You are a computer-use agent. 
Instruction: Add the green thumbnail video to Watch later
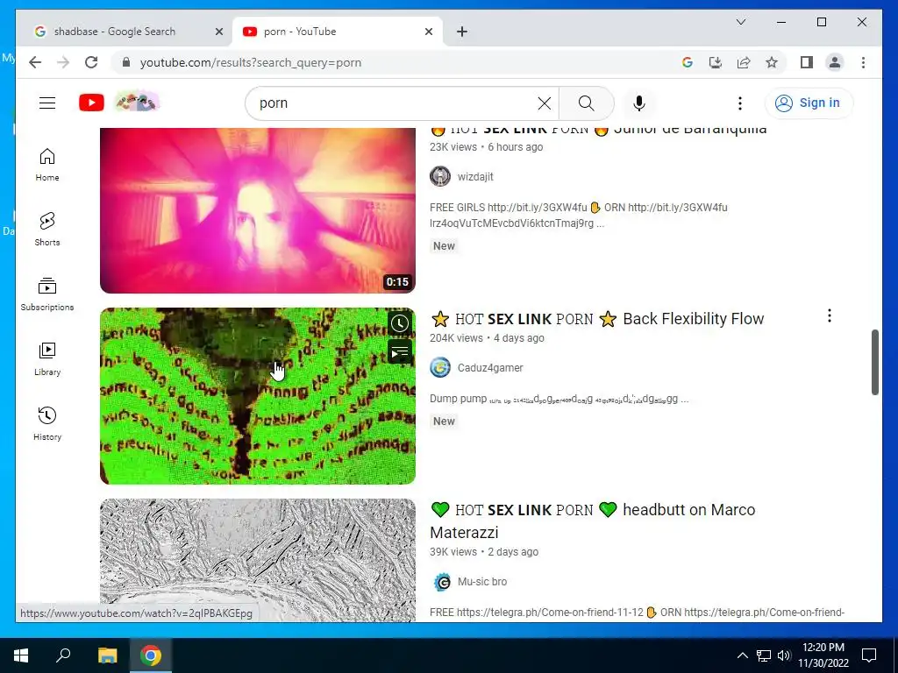click(x=400, y=323)
